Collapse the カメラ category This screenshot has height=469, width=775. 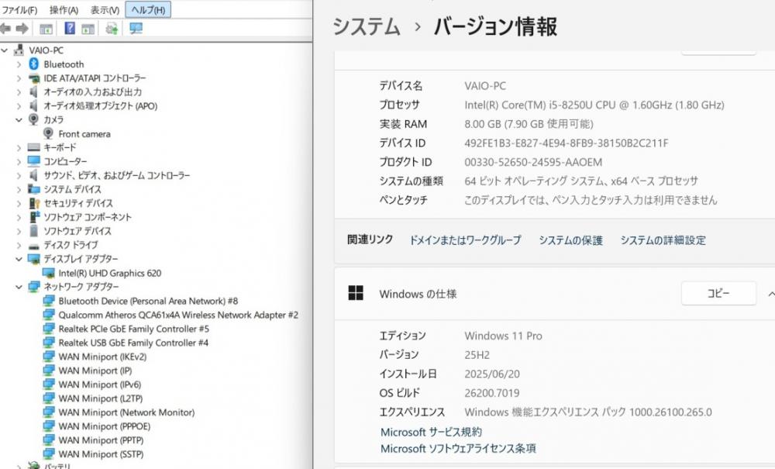[x=19, y=119]
